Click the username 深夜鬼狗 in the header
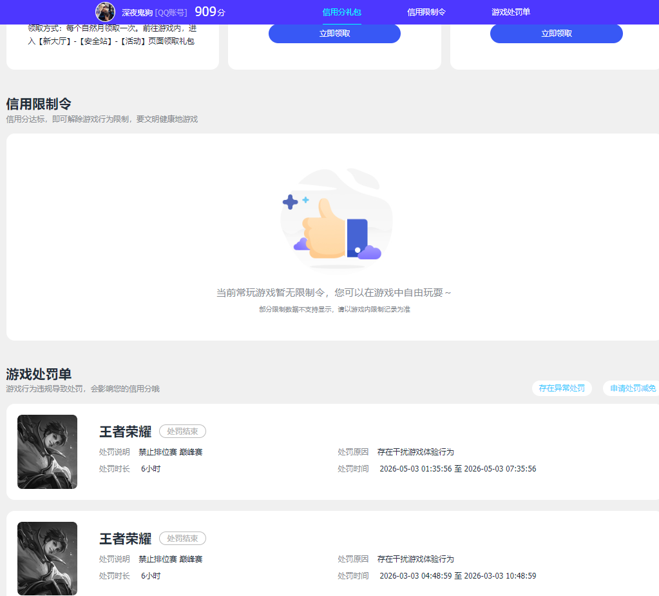 [137, 13]
